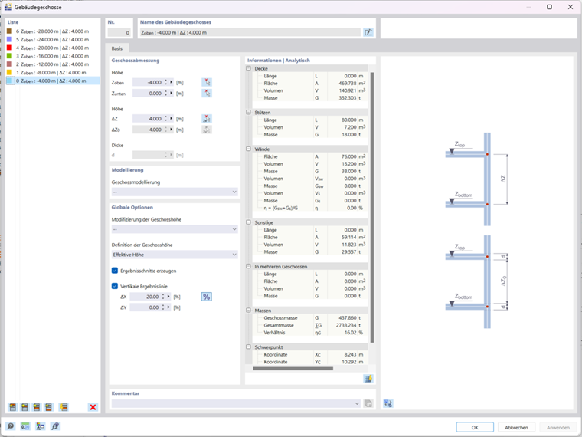Open the info table export icon

click(x=368, y=379)
